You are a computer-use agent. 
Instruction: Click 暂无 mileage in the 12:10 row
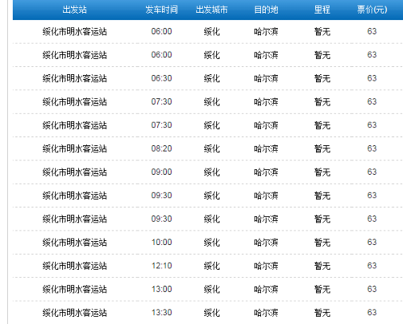click(322, 265)
